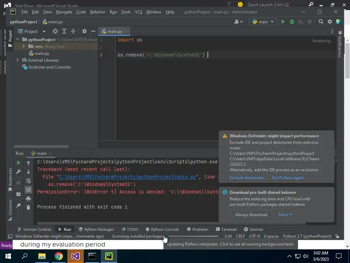Jump up the stack trace arrow
Screen dimensions: 350x263
[x=28, y=163]
